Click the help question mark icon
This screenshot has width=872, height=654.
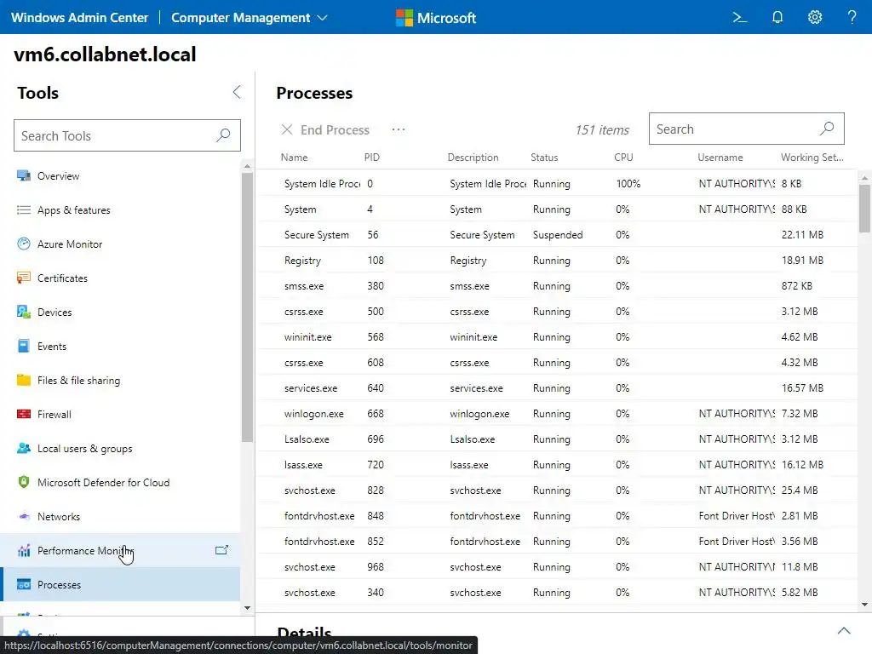[x=852, y=17]
